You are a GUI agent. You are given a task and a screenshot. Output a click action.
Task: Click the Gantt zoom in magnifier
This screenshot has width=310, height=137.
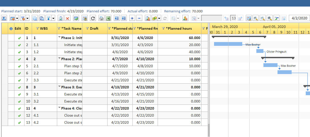click(256, 18)
